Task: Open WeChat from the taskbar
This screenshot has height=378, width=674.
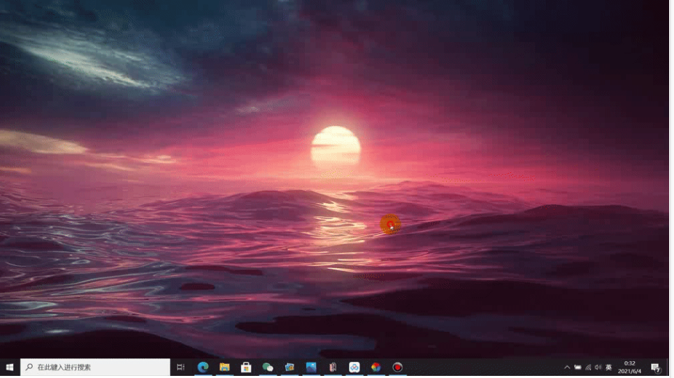Action: 268,367
